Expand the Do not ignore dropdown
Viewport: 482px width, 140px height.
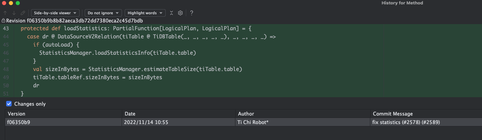coord(103,13)
